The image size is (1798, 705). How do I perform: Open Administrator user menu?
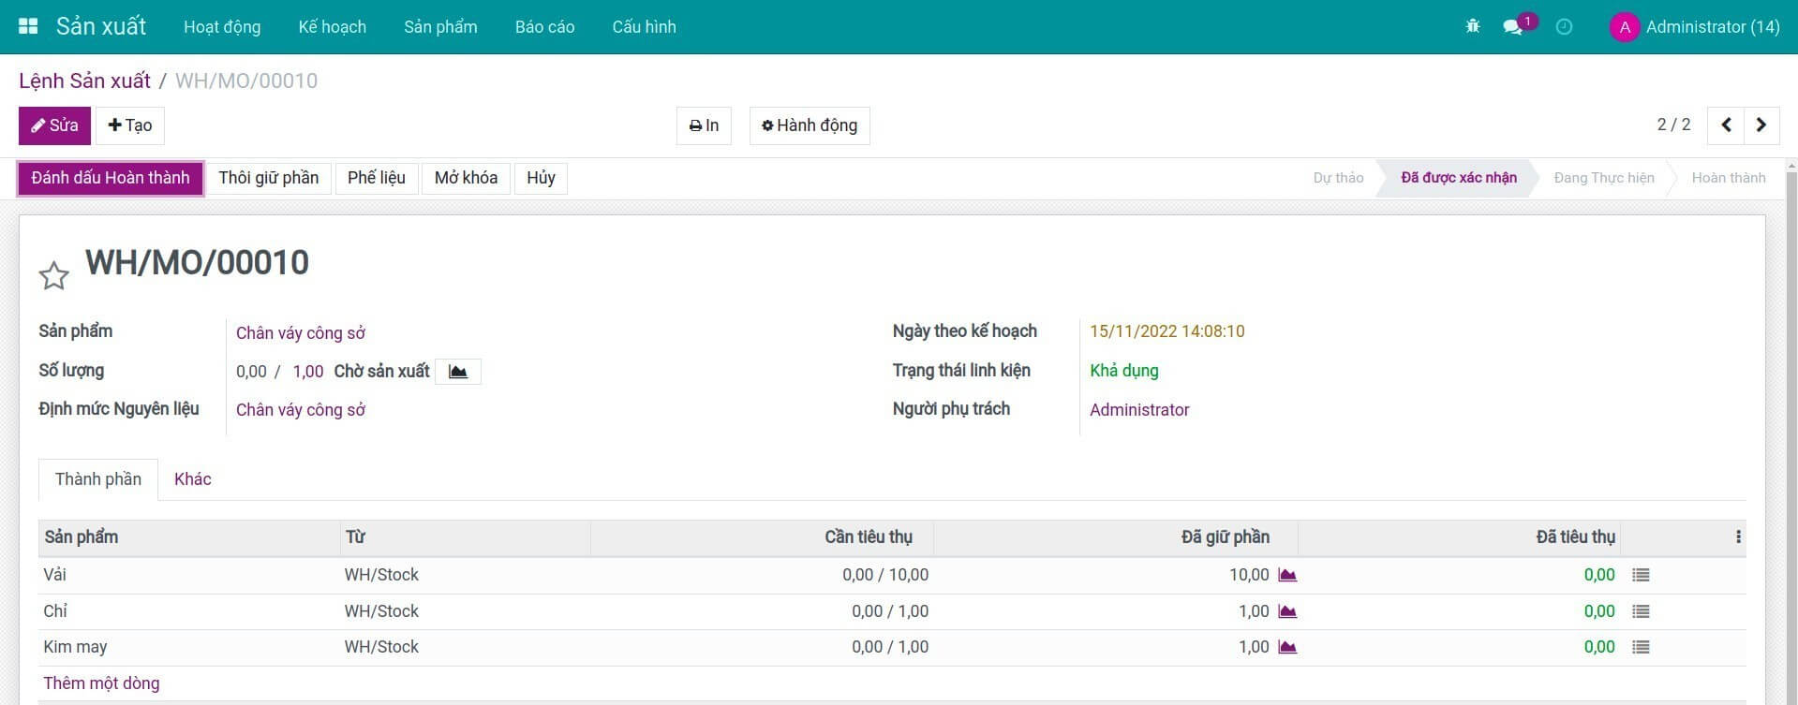(x=1695, y=26)
